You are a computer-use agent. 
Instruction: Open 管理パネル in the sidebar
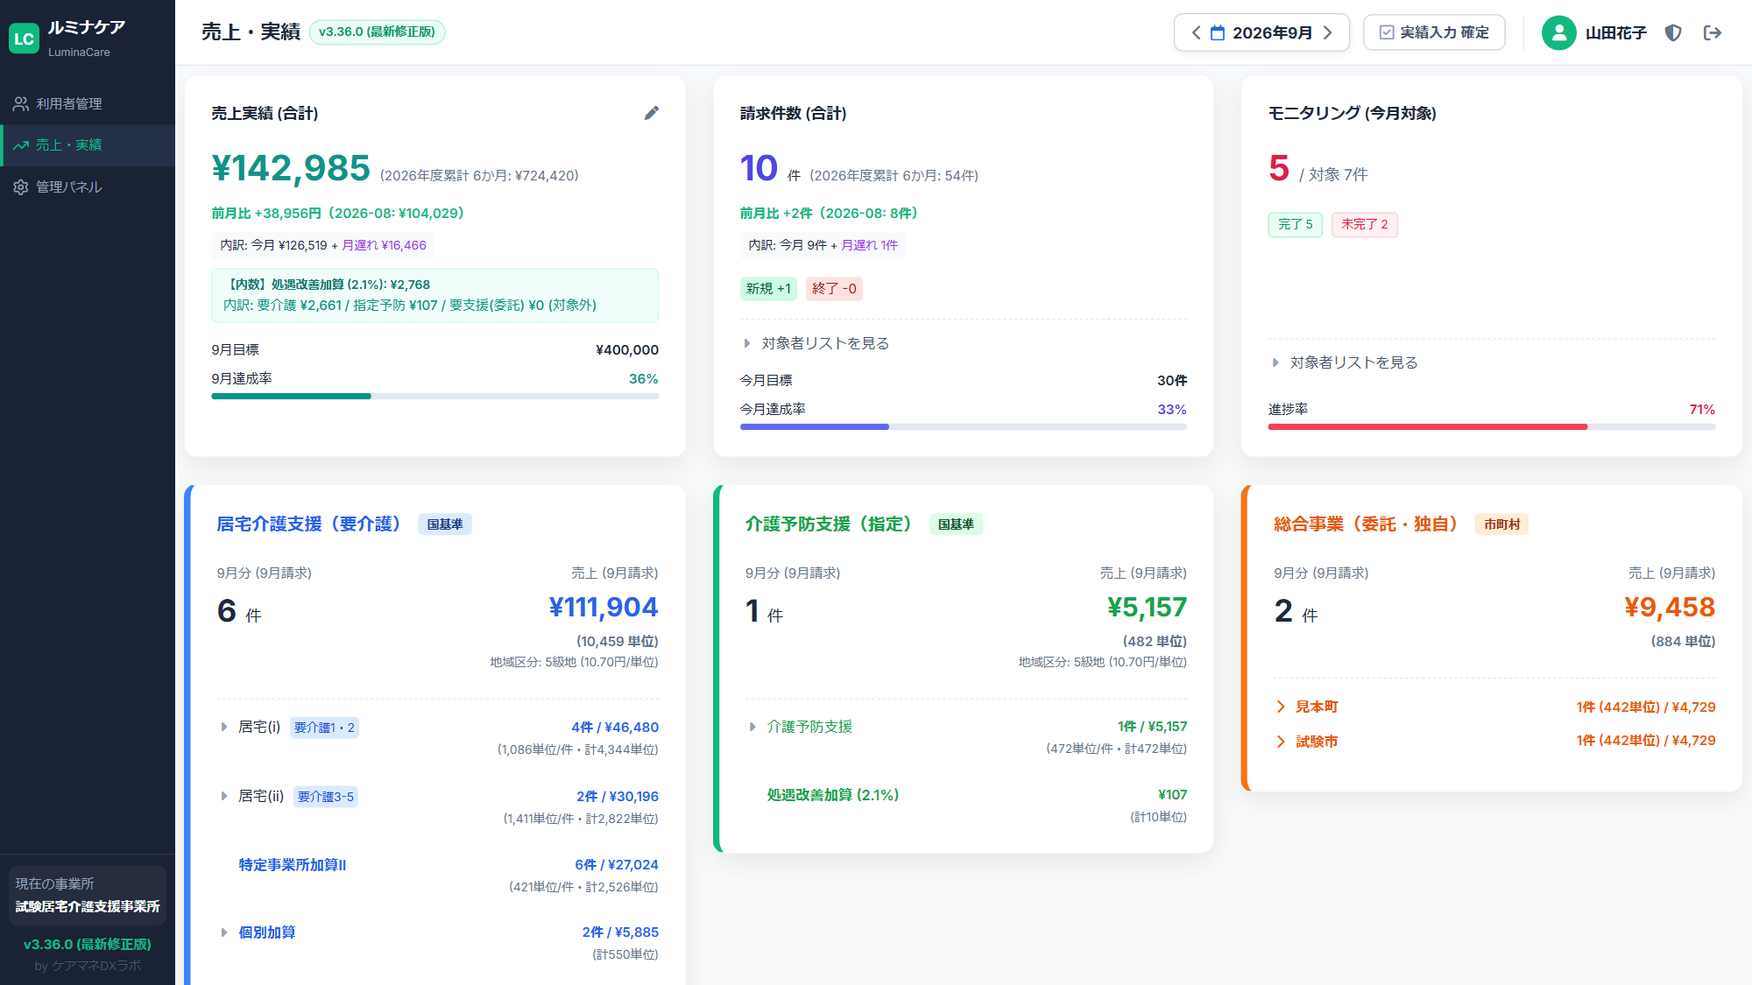click(88, 186)
